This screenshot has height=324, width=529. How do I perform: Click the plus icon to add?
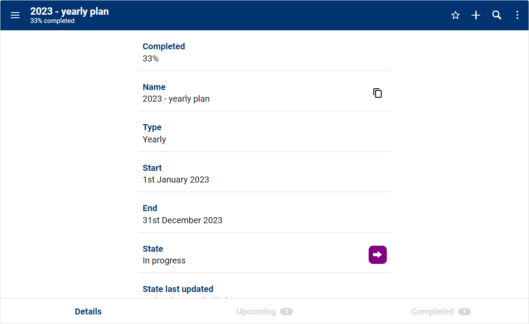pos(476,16)
